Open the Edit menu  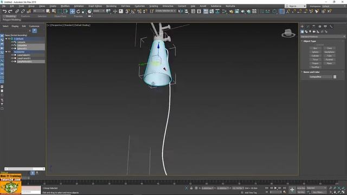coord(12,6)
